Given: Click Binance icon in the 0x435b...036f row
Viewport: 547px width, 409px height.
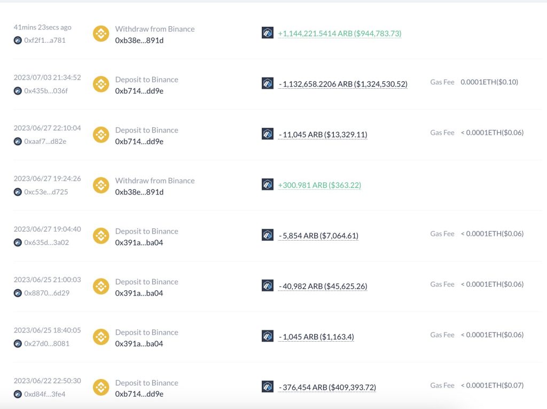Looking at the screenshot, I should [101, 84].
